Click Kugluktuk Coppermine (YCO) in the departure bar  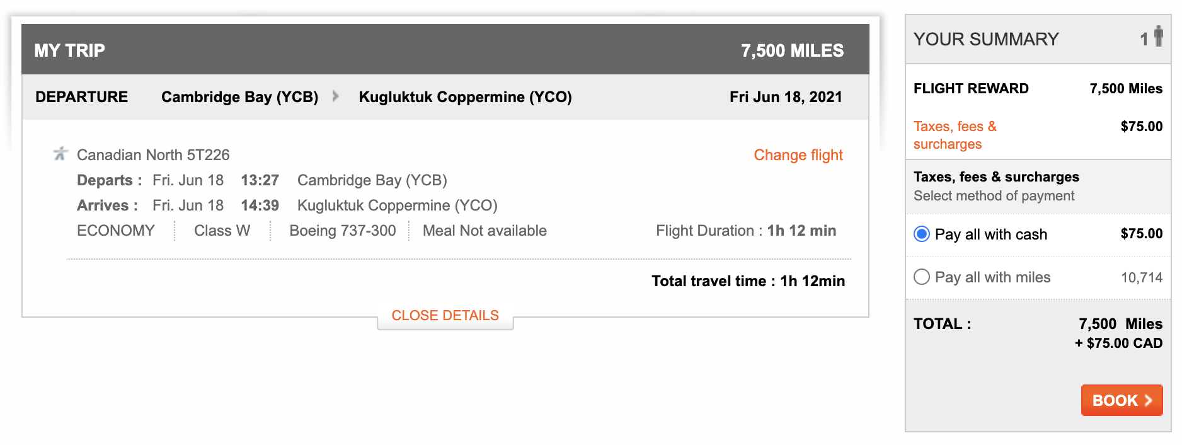(x=465, y=97)
